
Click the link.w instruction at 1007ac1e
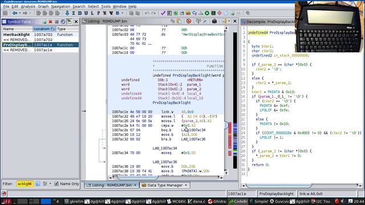point(167,112)
